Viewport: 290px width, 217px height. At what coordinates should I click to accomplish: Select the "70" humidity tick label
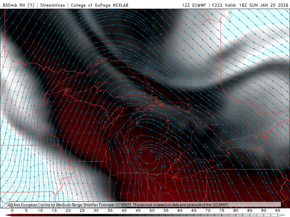pos(208,210)
